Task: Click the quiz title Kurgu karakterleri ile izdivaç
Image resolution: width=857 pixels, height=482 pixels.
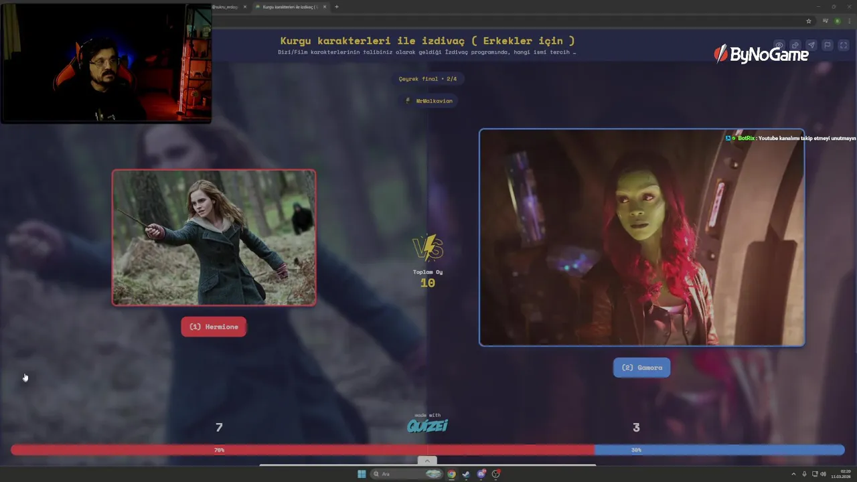Action: pos(427,41)
